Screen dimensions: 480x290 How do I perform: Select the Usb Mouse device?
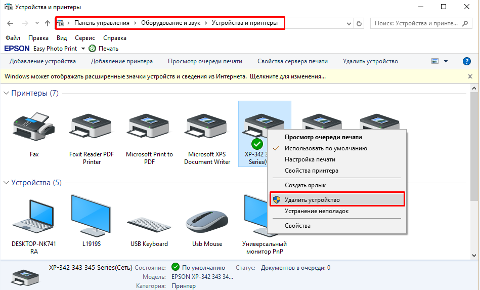coord(207,222)
